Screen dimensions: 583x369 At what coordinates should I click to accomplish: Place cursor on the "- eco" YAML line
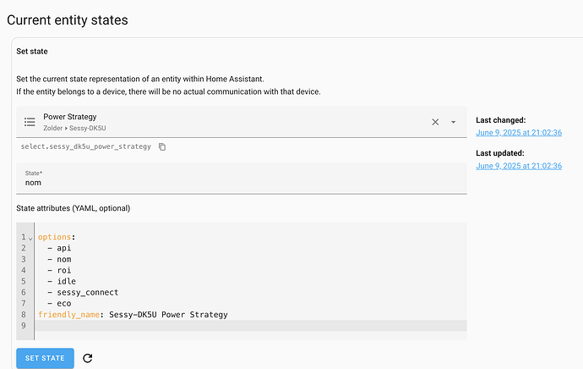point(65,303)
